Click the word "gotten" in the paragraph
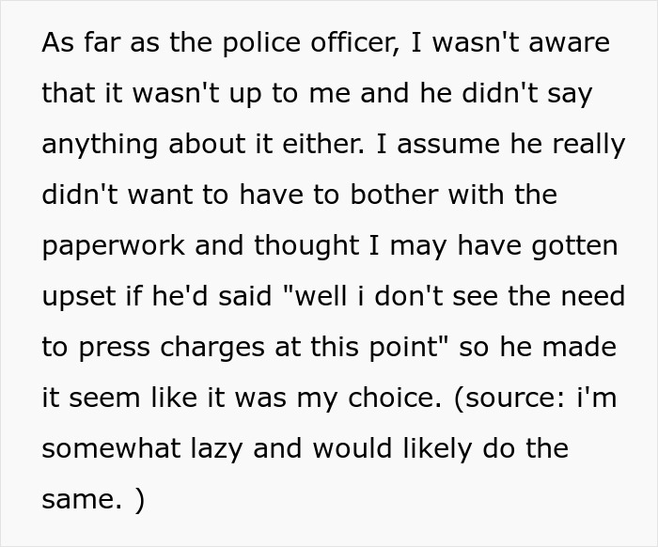658x547 pixels. coord(572,245)
